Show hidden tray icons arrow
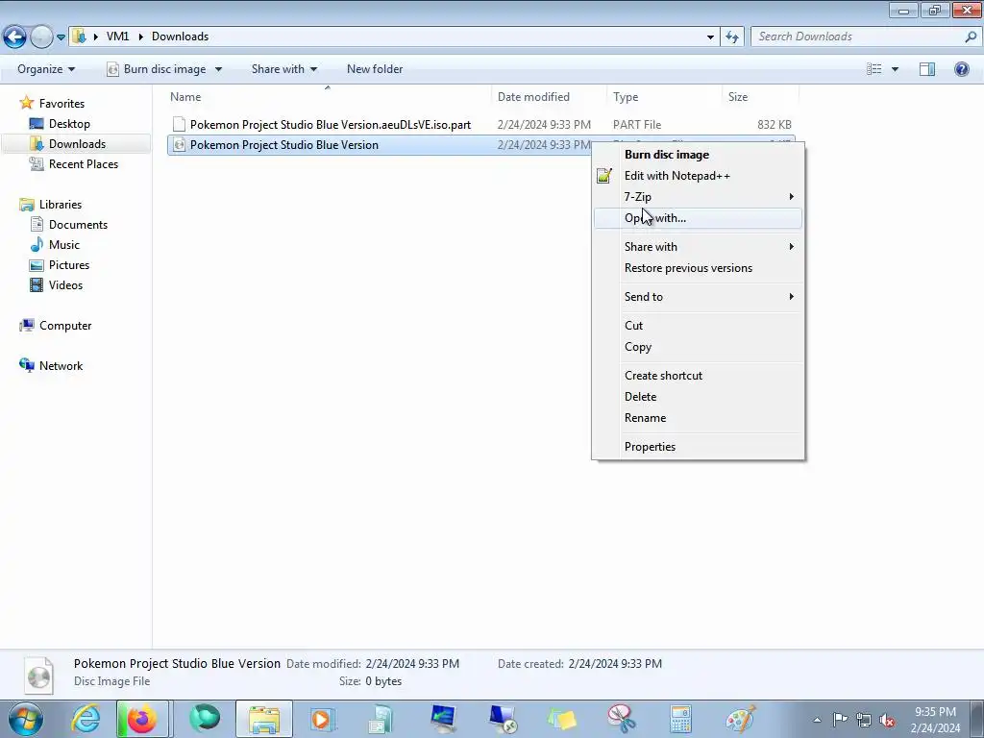The image size is (984, 738). tap(817, 720)
